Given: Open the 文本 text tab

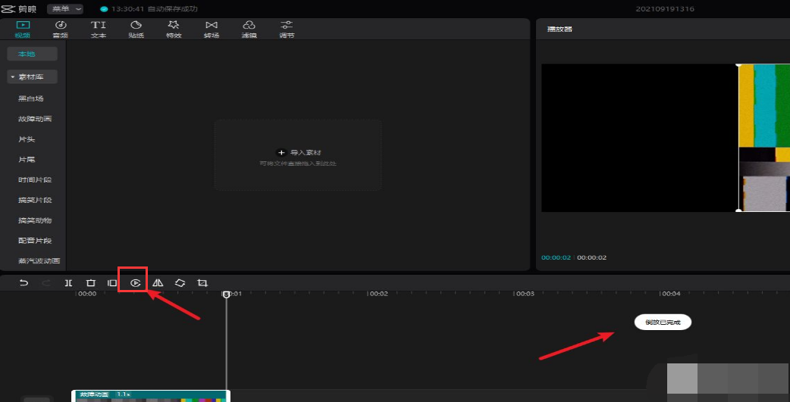Looking at the screenshot, I should point(99,29).
